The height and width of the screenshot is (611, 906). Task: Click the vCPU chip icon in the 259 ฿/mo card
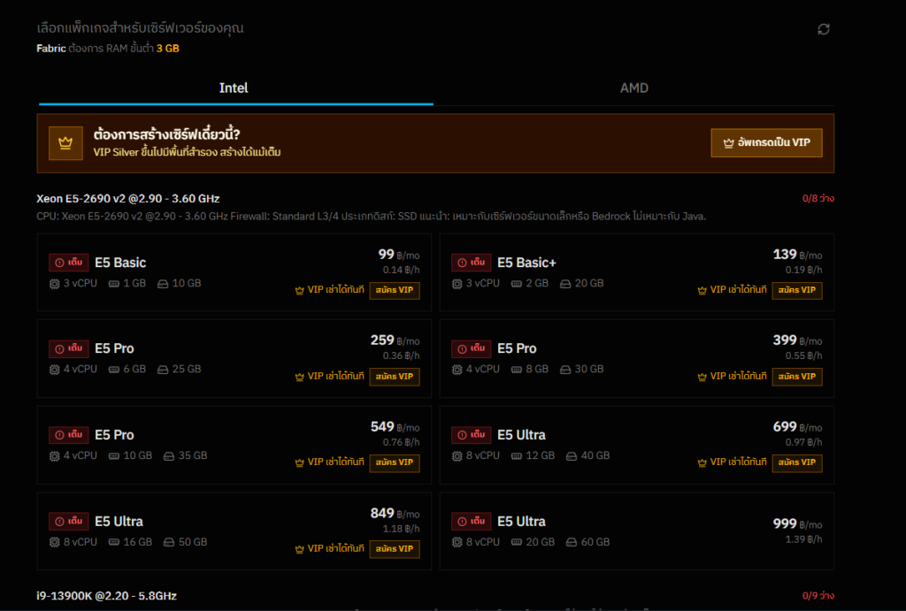pos(54,370)
